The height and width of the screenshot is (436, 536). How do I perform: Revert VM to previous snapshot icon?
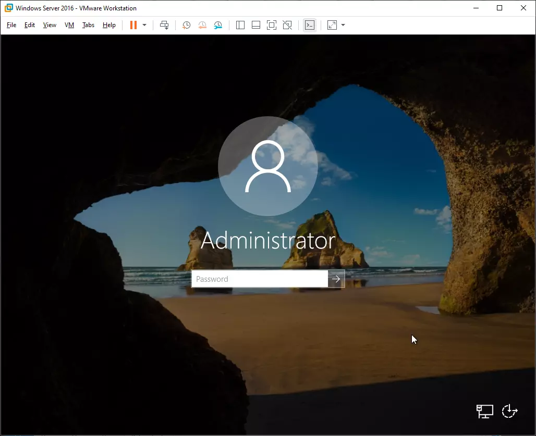202,25
